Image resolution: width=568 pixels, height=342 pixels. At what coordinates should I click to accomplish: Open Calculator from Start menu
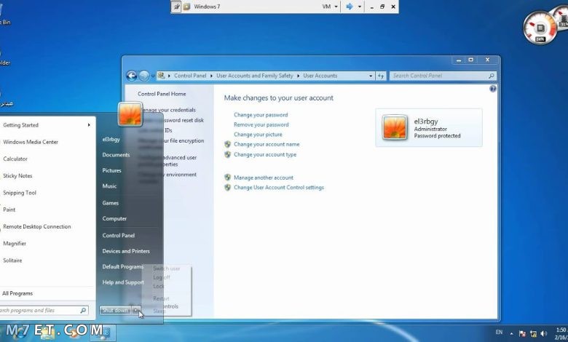click(x=15, y=159)
